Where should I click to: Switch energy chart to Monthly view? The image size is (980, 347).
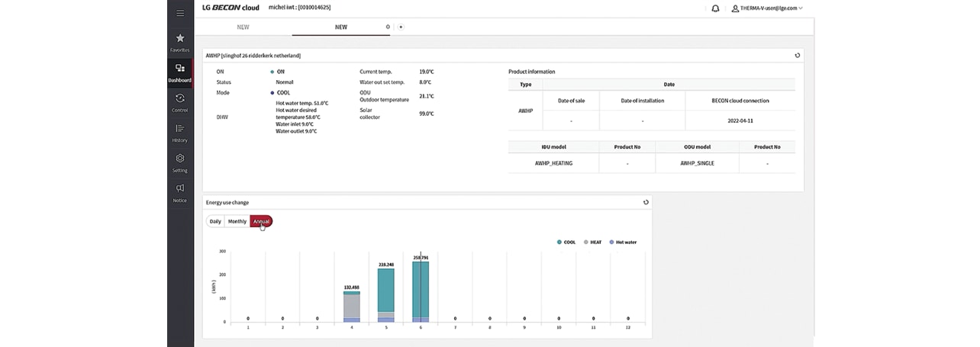click(237, 221)
